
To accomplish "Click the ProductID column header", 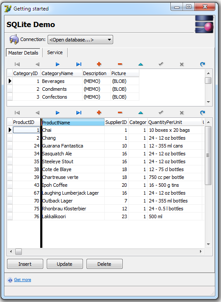I will coord(26,122).
